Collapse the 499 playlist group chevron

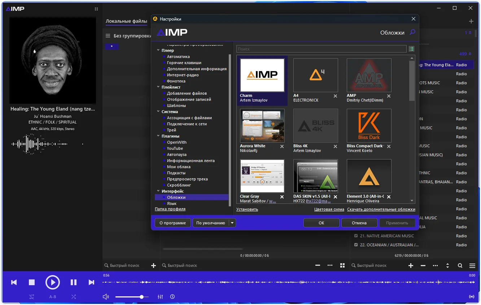[x=470, y=54]
